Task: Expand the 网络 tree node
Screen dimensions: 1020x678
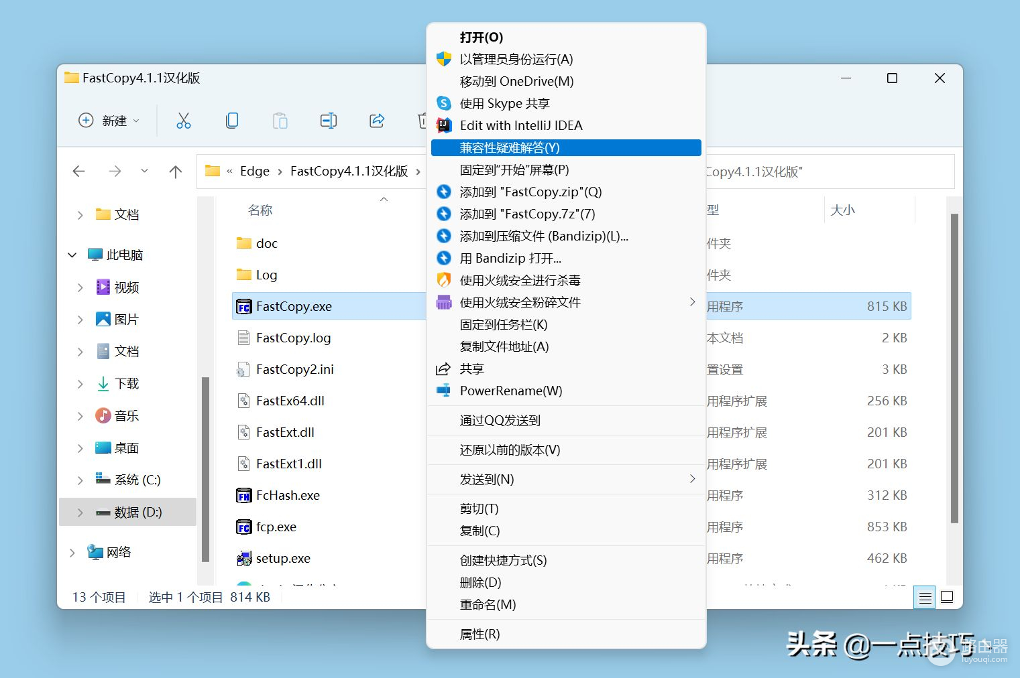Action: pos(72,553)
